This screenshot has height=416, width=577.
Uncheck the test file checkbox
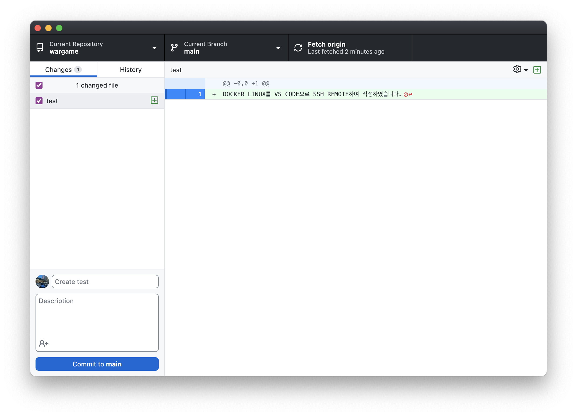(x=39, y=101)
